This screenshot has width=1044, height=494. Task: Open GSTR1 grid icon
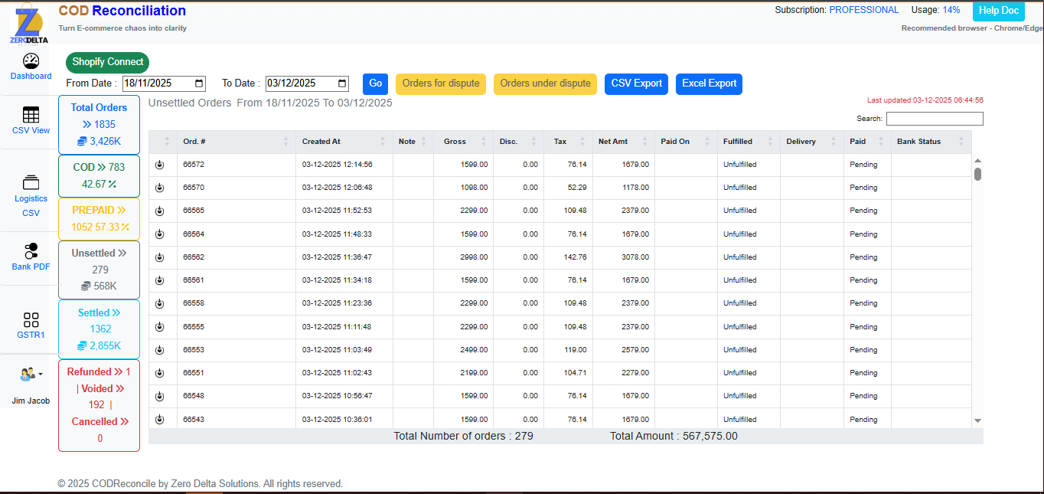click(x=31, y=319)
